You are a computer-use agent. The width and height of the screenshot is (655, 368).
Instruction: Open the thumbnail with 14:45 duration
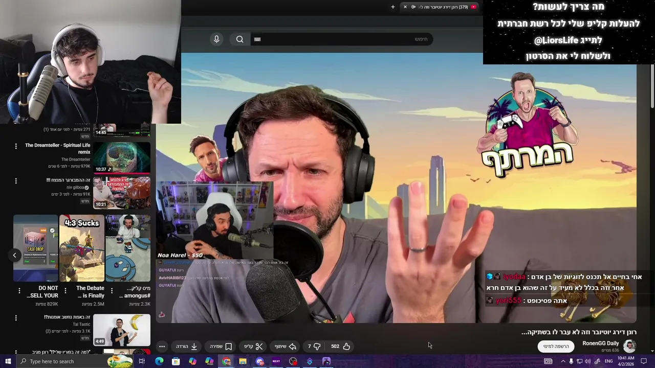122,130
